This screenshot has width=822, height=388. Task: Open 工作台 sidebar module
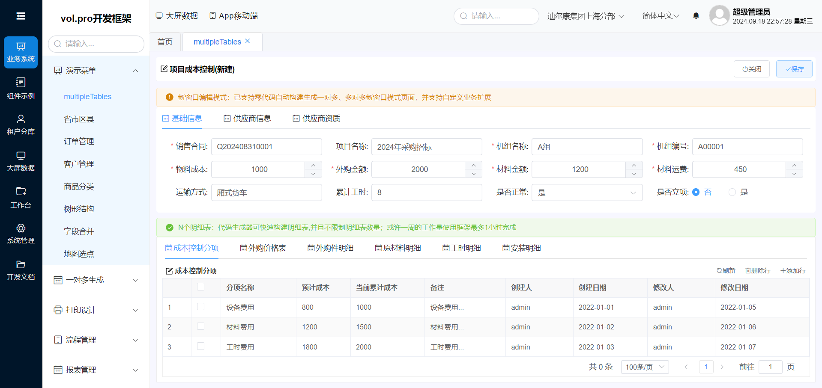tap(21, 198)
